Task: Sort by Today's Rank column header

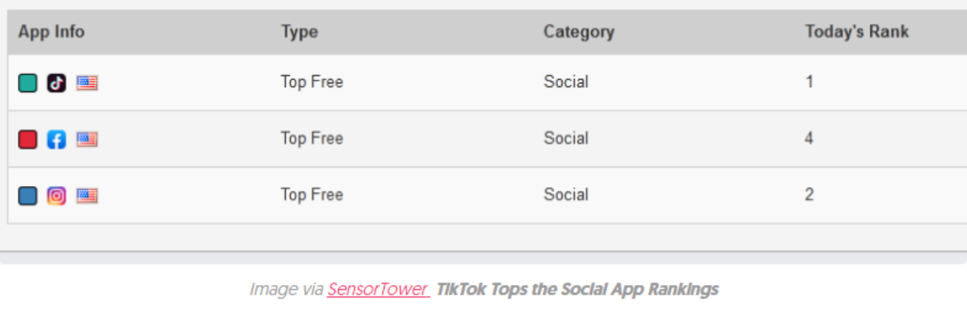Action: 857,32
